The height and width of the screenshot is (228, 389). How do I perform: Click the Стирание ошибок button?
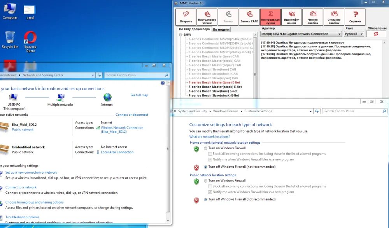pos(334,17)
